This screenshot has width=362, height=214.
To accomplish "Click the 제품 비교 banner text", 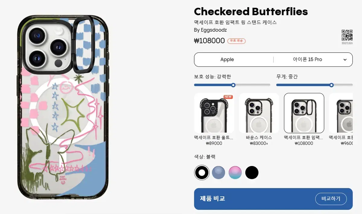I will [x=212, y=199].
